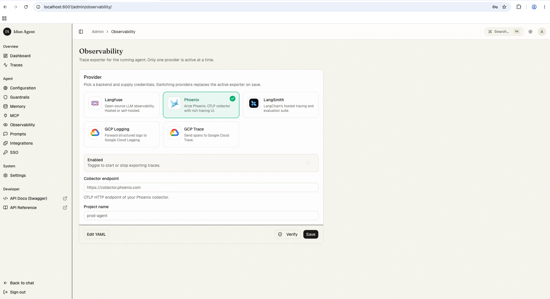Screen dimensions: 550x299
Task: Select the GCP Logging provider card
Action: [122, 134]
